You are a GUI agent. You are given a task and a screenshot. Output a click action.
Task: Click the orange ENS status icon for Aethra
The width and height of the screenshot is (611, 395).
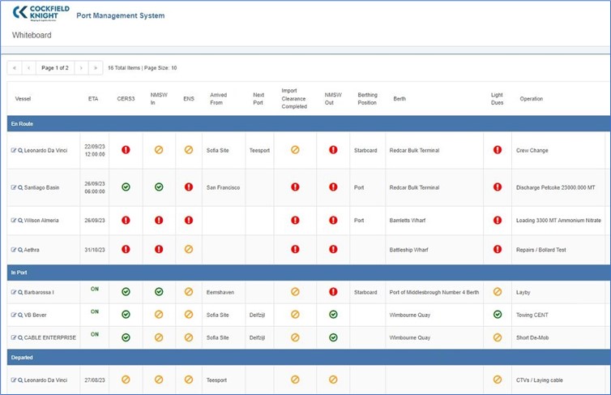[189, 249]
